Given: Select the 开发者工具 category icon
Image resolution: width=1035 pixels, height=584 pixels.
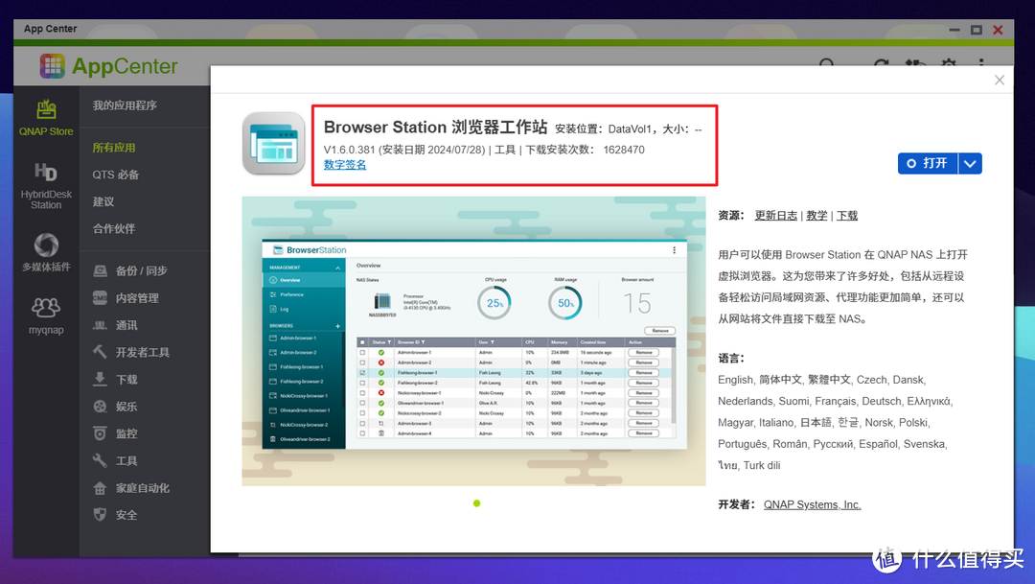Looking at the screenshot, I should pyautogui.click(x=100, y=351).
